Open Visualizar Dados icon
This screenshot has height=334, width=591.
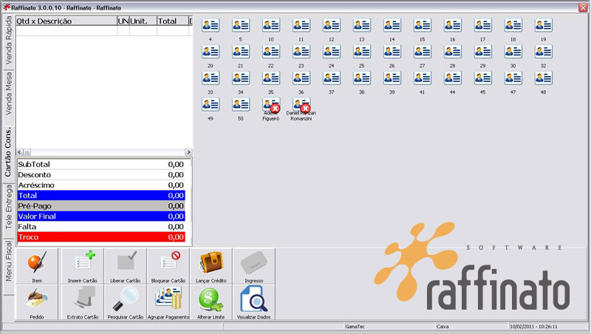[253, 302]
